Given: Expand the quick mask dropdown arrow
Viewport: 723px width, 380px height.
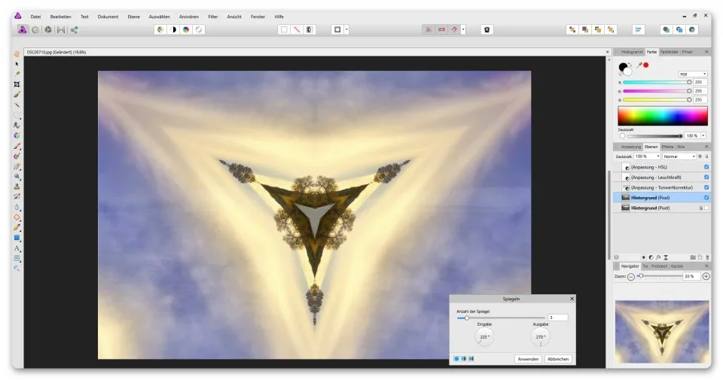Looking at the screenshot, I should coord(346,29).
